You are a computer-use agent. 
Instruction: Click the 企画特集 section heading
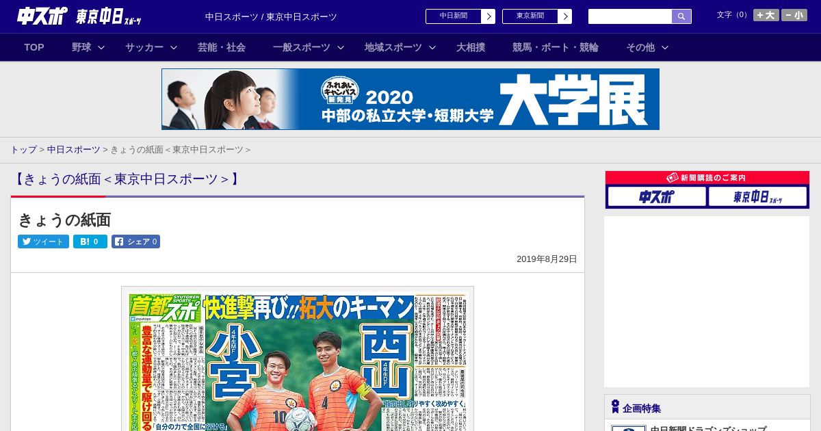pos(642,408)
